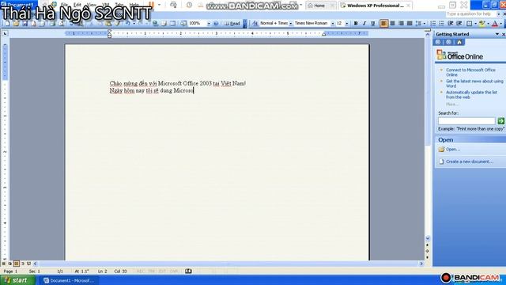The image size is (506, 285).
Task: Open the Undo history dropdown arrow
Action: point(134,24)
